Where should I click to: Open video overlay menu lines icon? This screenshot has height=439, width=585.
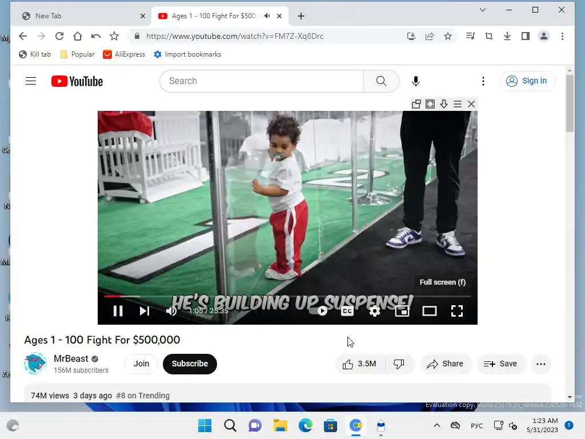point(458,104)
